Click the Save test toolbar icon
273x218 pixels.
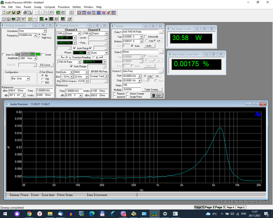coord(14,12)
